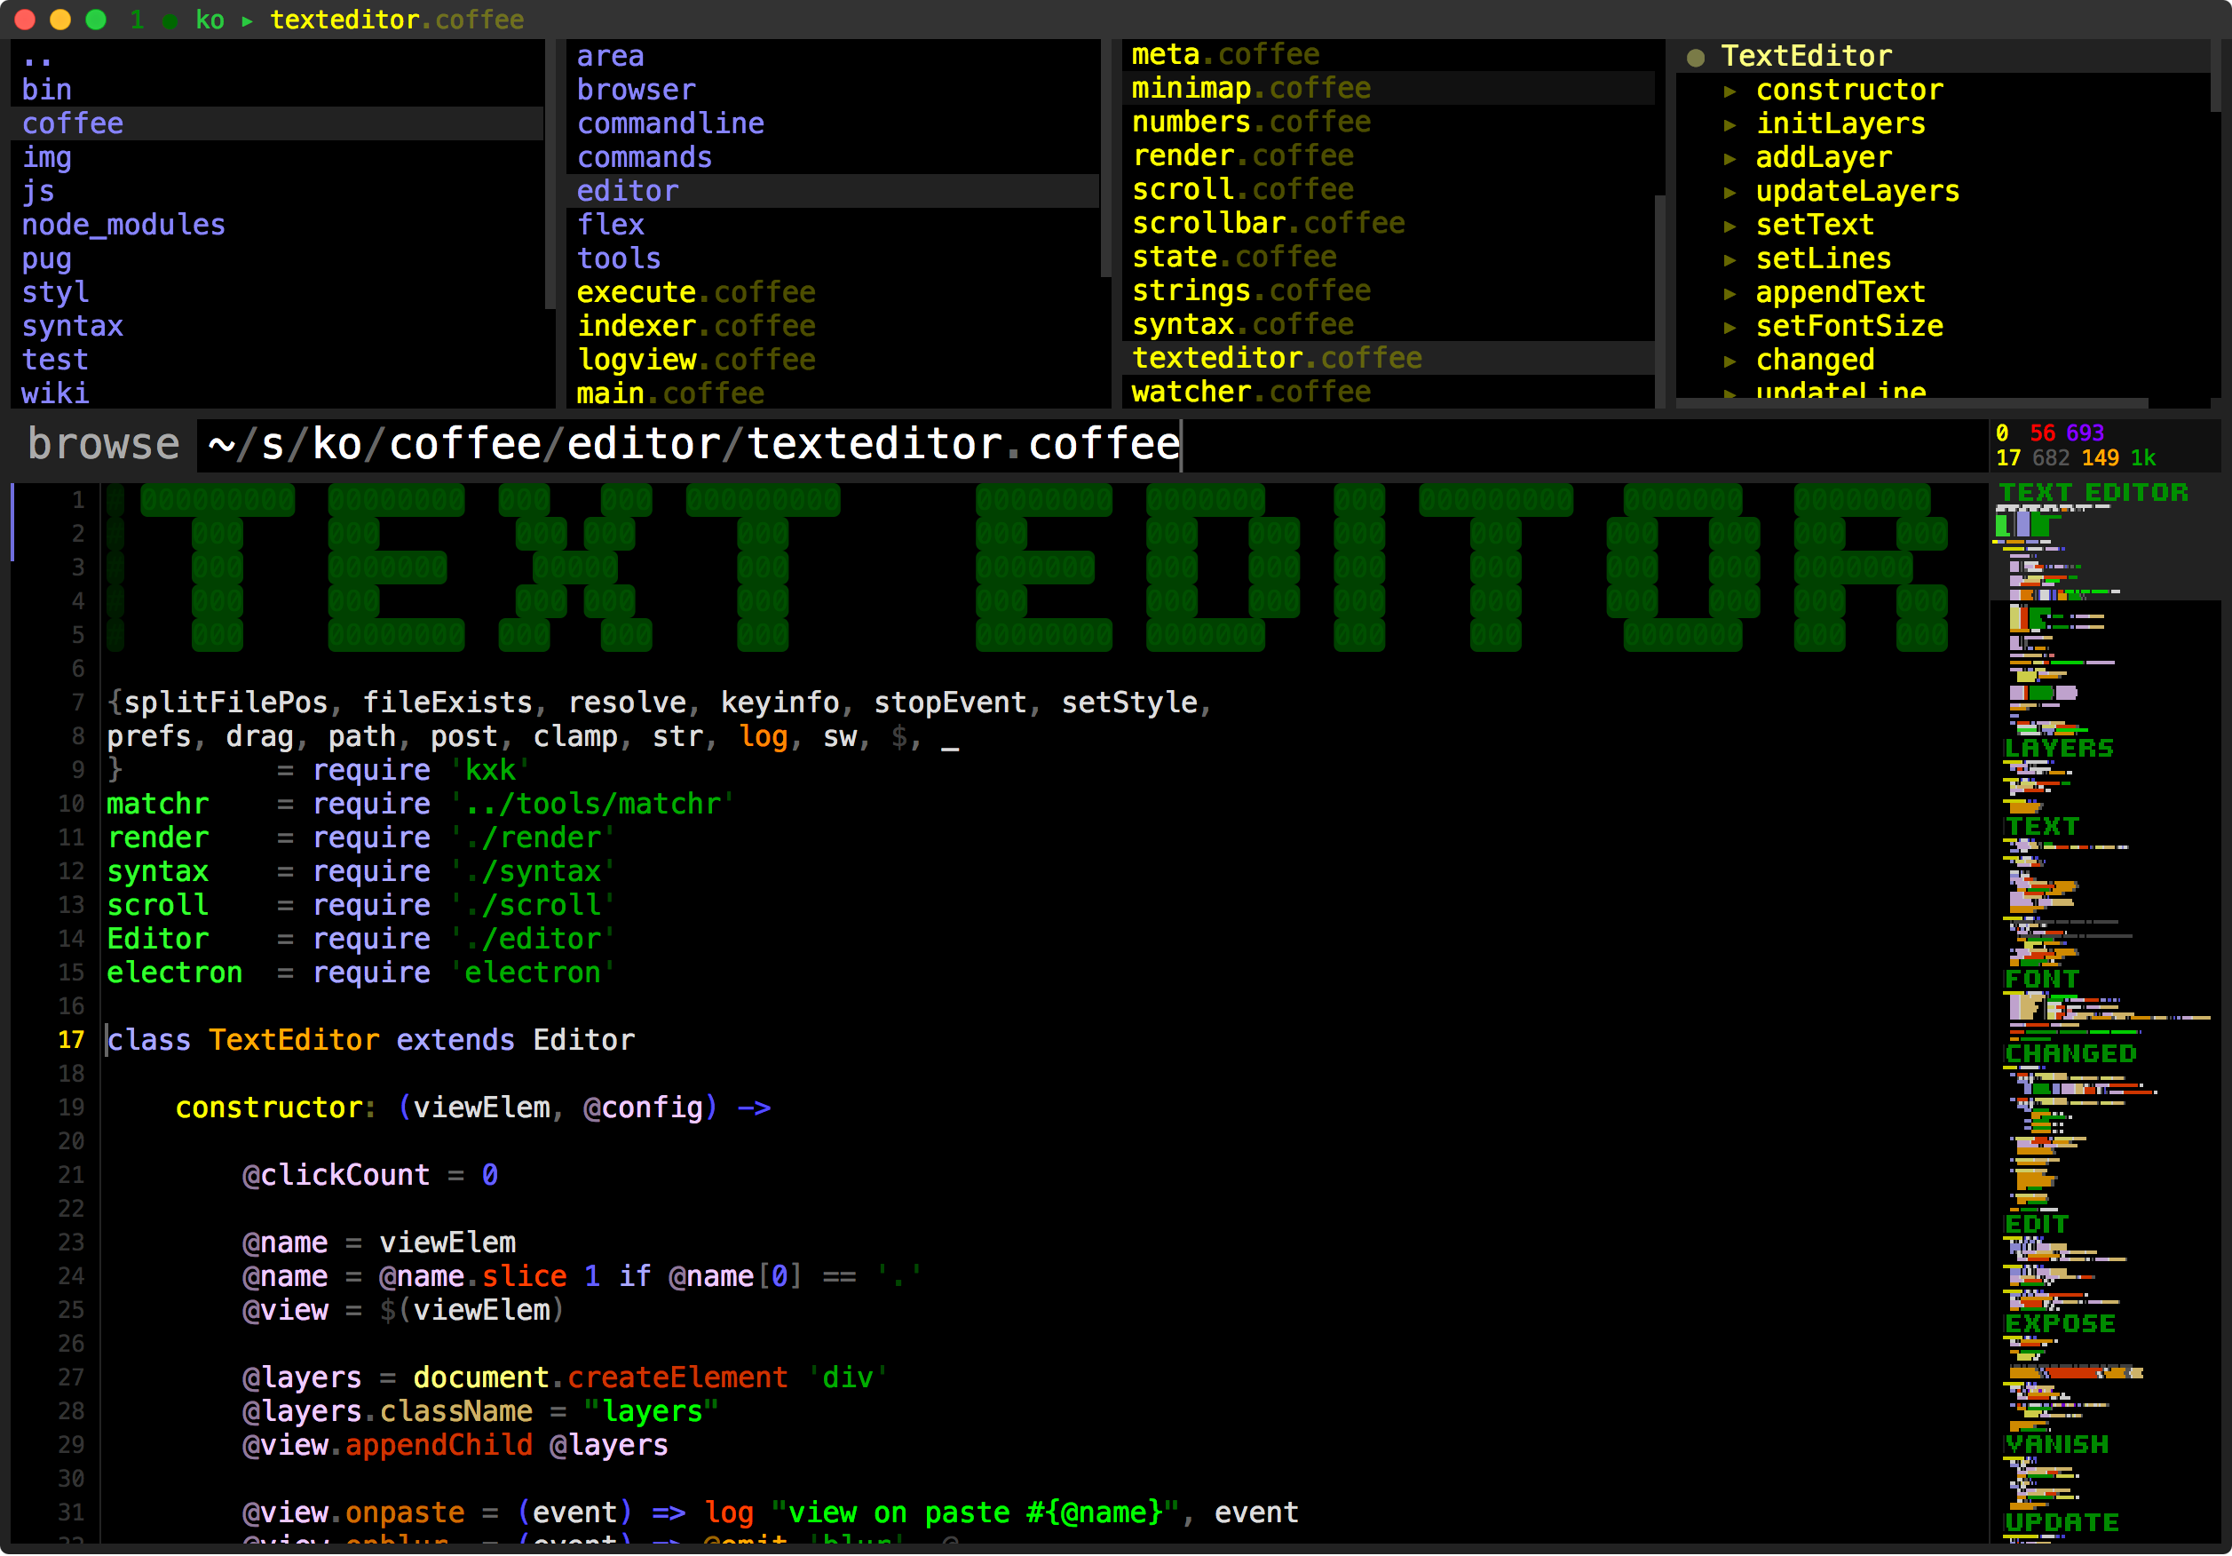The height and width of the screenshot is (1556, 2232).
Task: Click the arrow icon beside initLayers
Action: pos(1729,125)
